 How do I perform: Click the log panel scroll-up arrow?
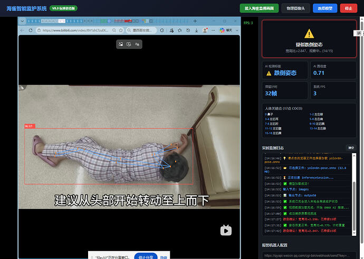354,156
